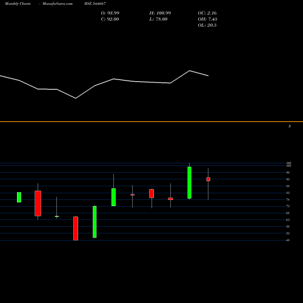Click the 53 price axis label
The width and height of the screenshot is (303, 303).
pos(288,233)
